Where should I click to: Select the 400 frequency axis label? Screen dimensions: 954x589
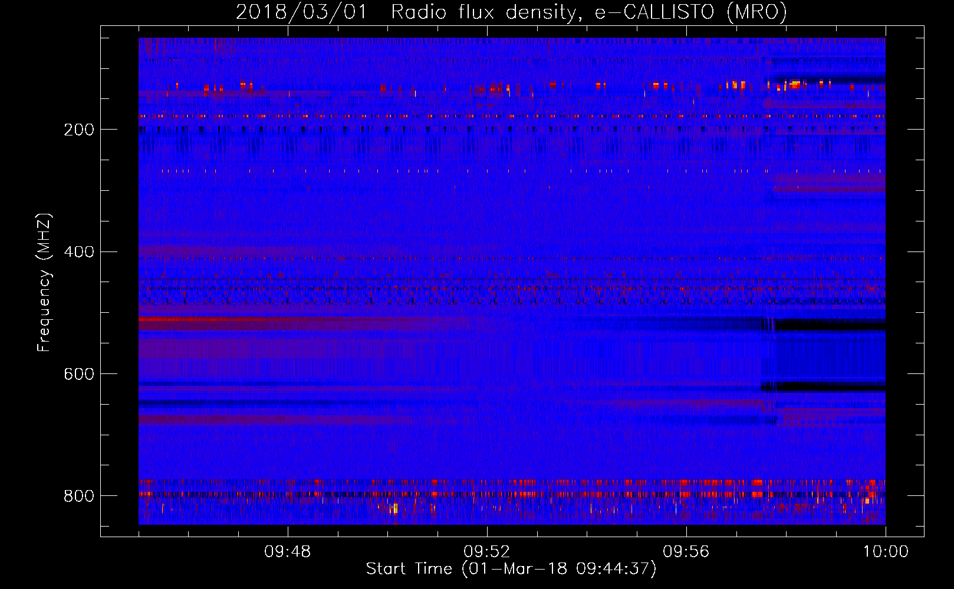pos(78,252)
